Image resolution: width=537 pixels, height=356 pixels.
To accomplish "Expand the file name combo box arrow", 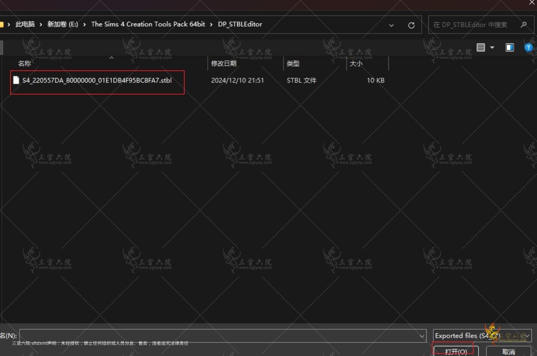I will (422, 336).
